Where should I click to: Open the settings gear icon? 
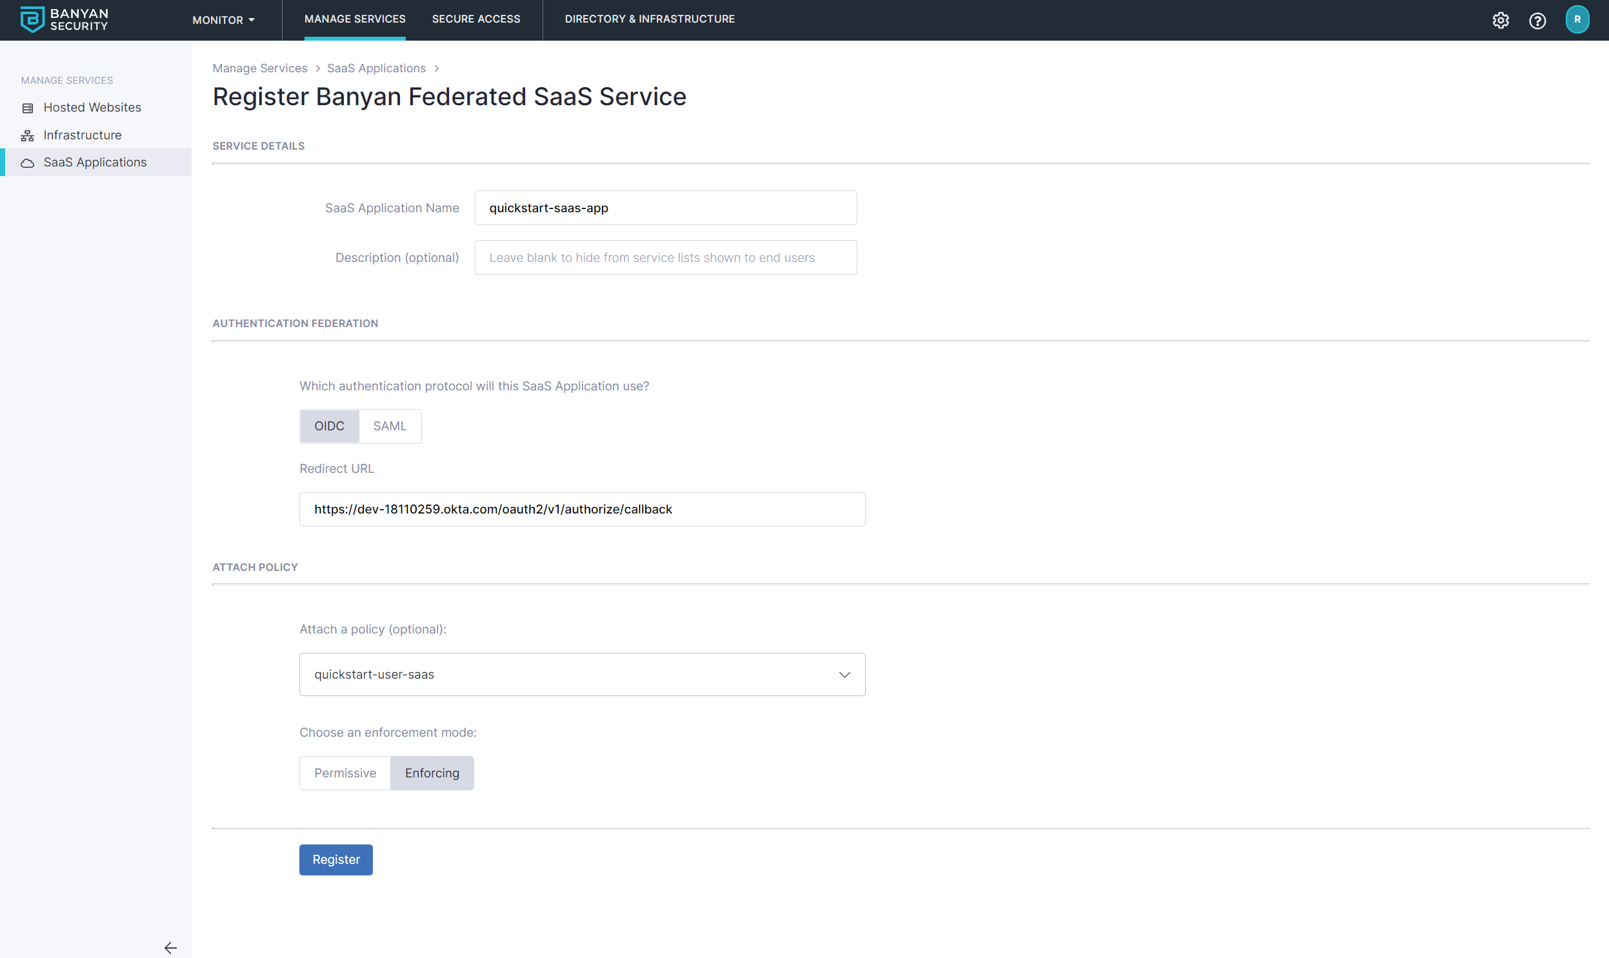1501,21
